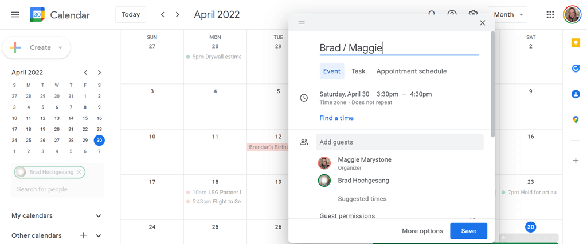This screenshot has width=587, height=244.
Task: Collapse Other calendars section
Action: [99, 235]
